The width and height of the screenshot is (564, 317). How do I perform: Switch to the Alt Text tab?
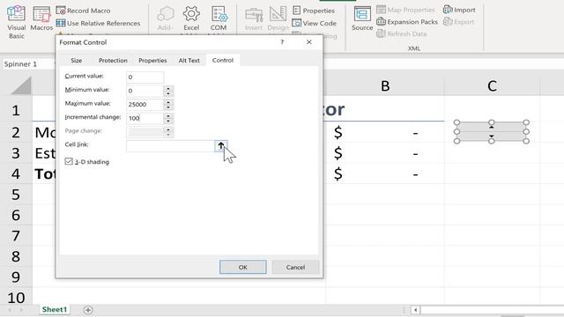tap(189, 60)
